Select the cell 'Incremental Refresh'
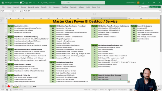The image size is (162, 91). pyautogui.click(x=63, y=58)
